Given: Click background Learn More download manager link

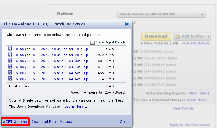Looking at the screenshot, I should [x=198, y=100].
